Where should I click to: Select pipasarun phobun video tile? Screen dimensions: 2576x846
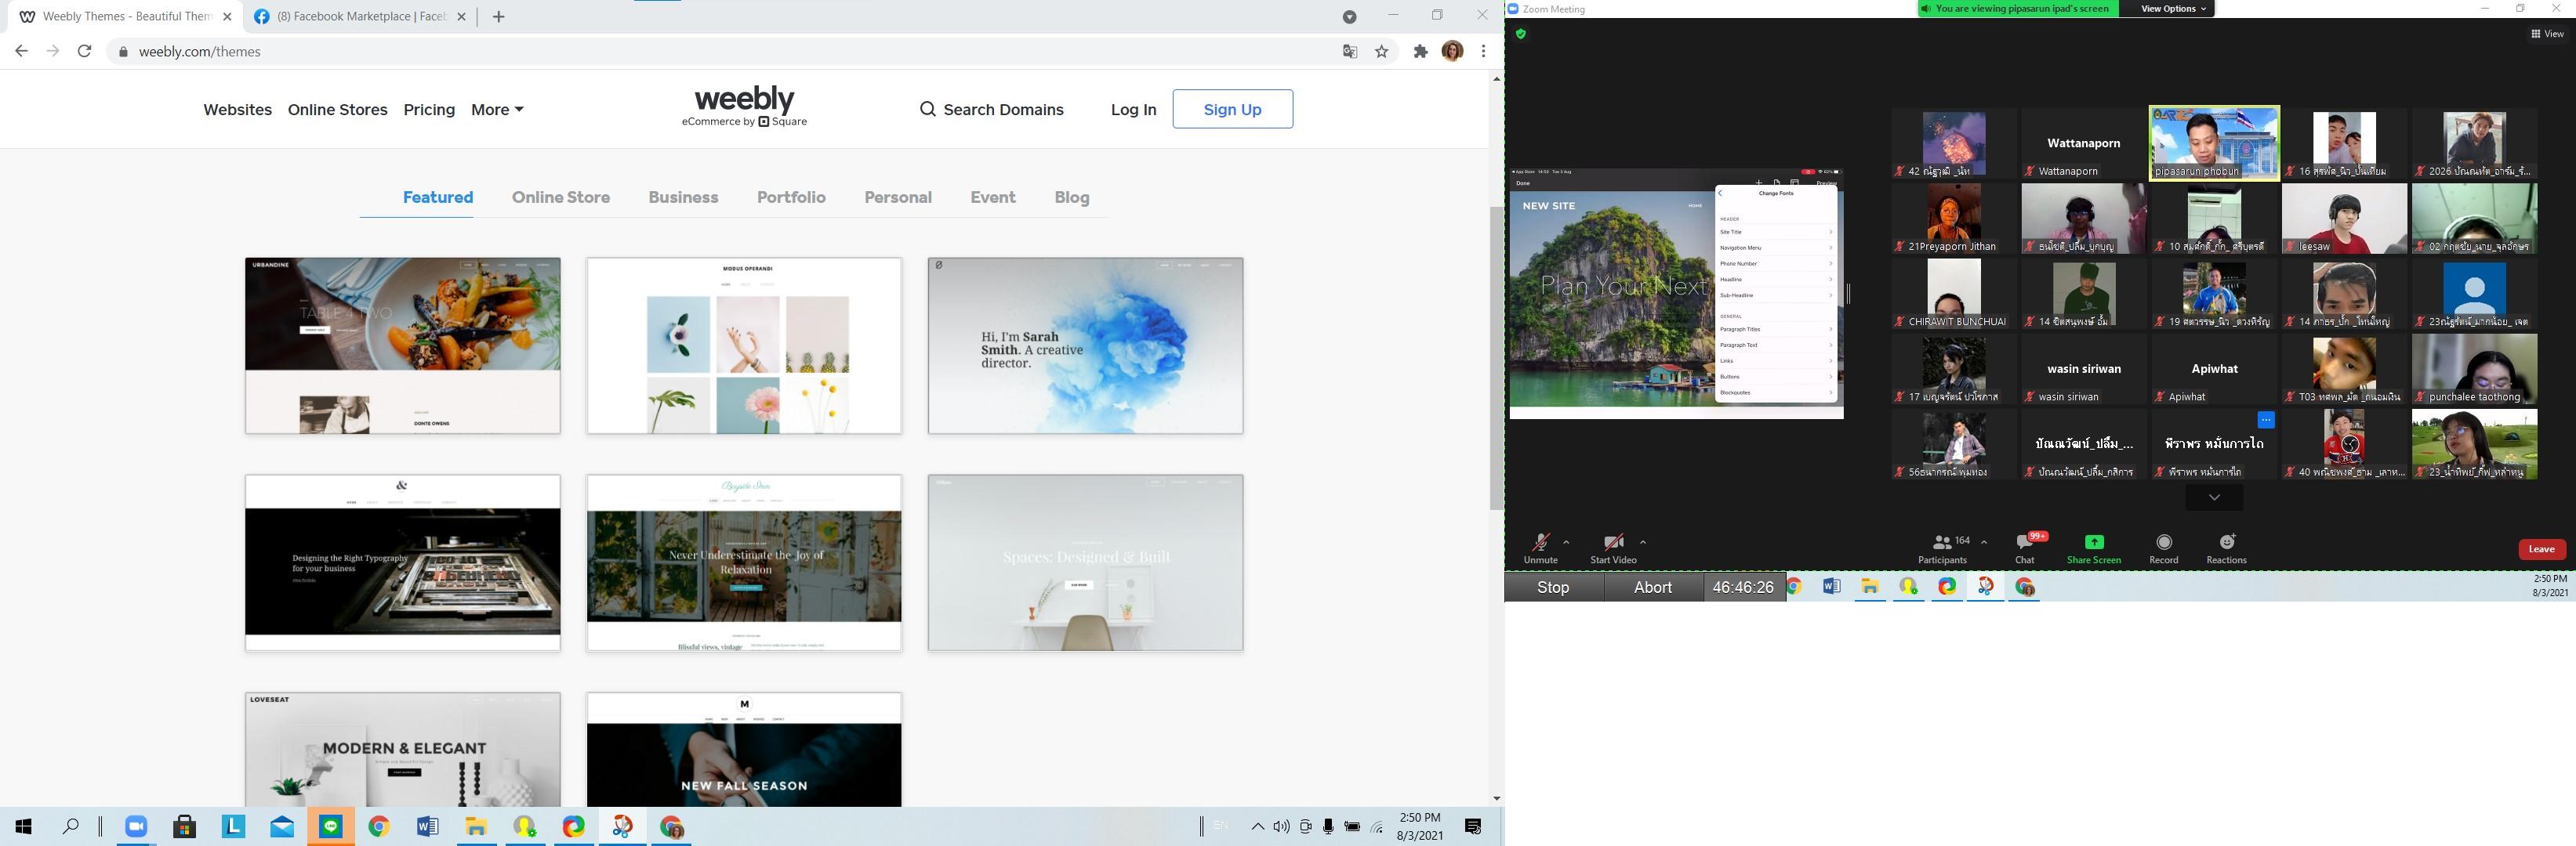(x=2214, y=143)
